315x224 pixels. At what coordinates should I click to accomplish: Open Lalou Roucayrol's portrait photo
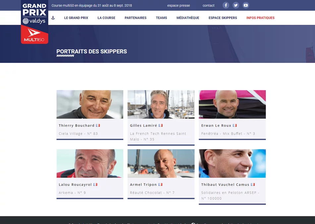(90, 163)
